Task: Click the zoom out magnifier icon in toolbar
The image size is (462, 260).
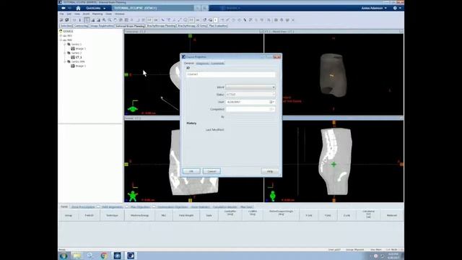Action: pyautogui.click(x=110, y=20)
